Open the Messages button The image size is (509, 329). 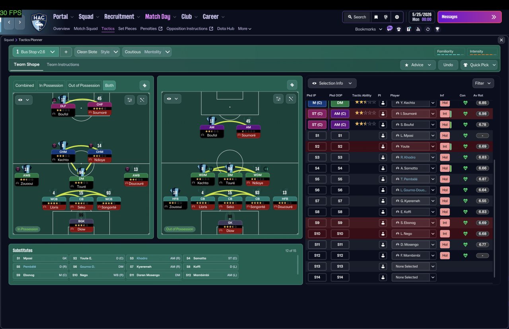470,17
